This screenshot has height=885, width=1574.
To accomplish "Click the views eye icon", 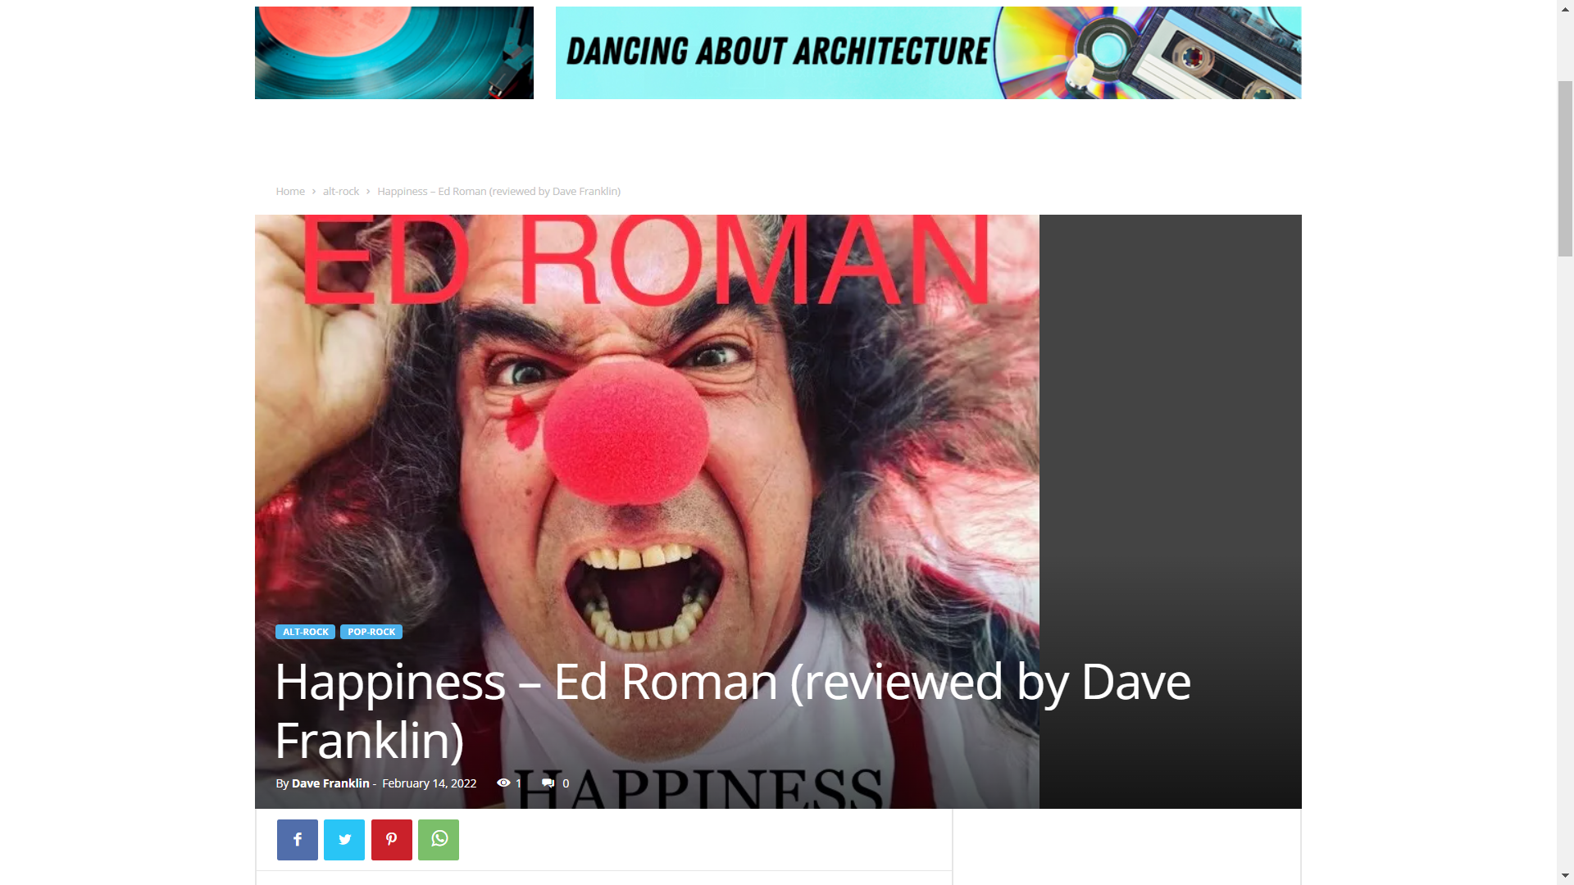I will click(x=503, y=783).
